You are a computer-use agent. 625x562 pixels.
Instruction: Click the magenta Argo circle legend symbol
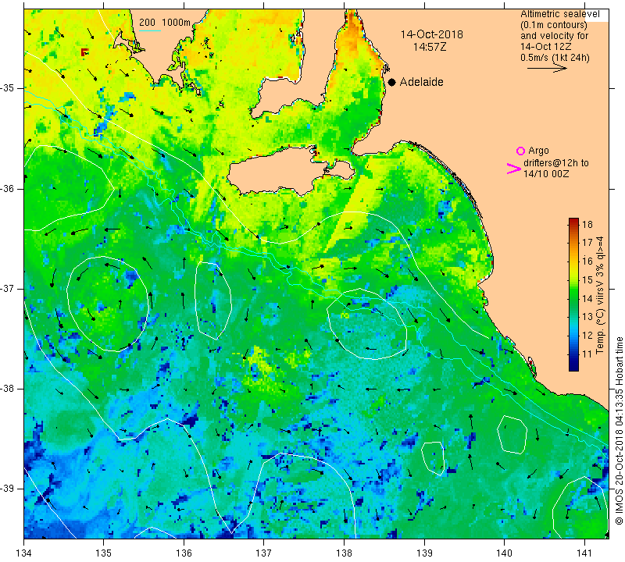coord(520,151)
